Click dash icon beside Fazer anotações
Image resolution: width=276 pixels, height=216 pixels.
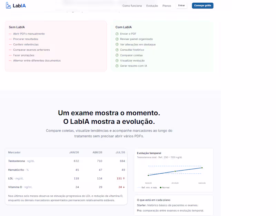pos(10,55)
